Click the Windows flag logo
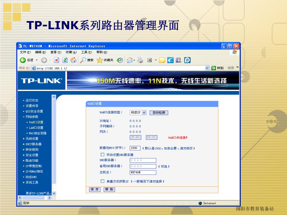 235,52
